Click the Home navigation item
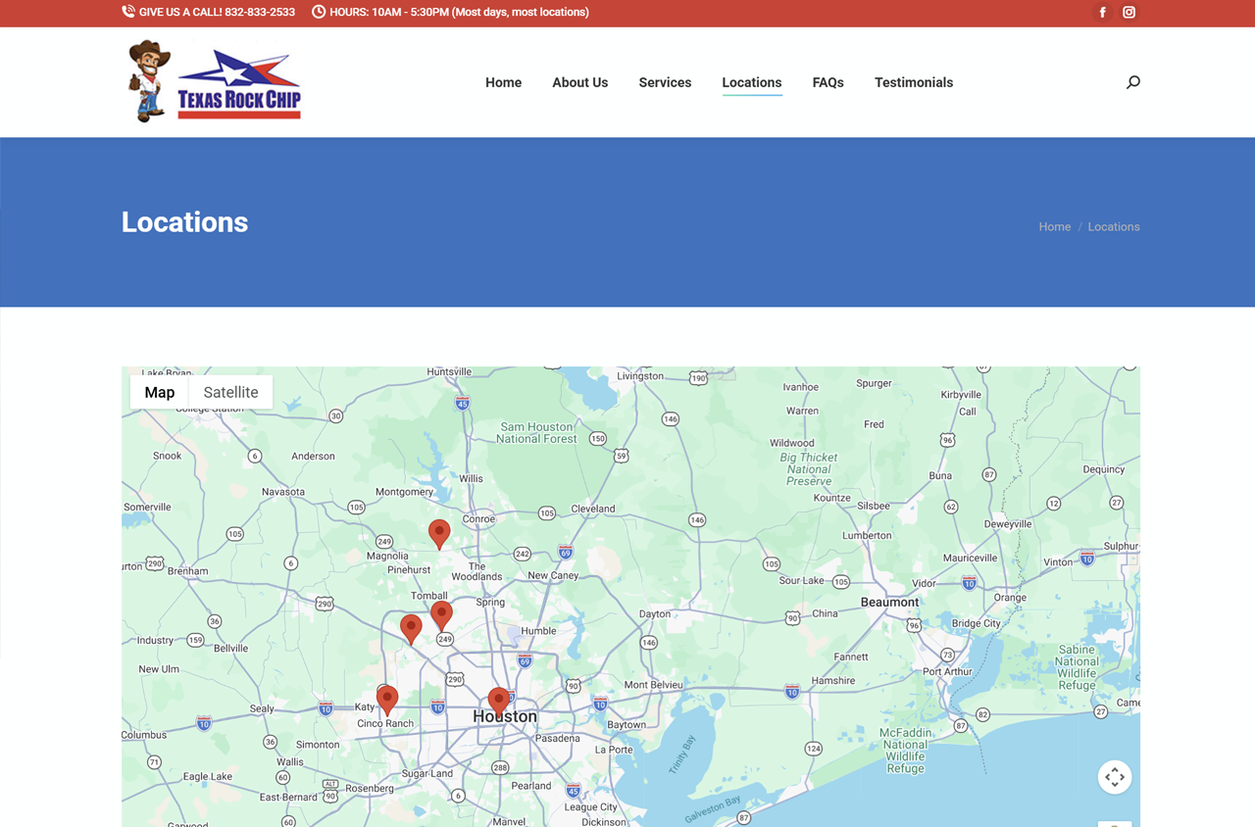1255x827 pixels. pyautogui.click(x=503, y=82)
